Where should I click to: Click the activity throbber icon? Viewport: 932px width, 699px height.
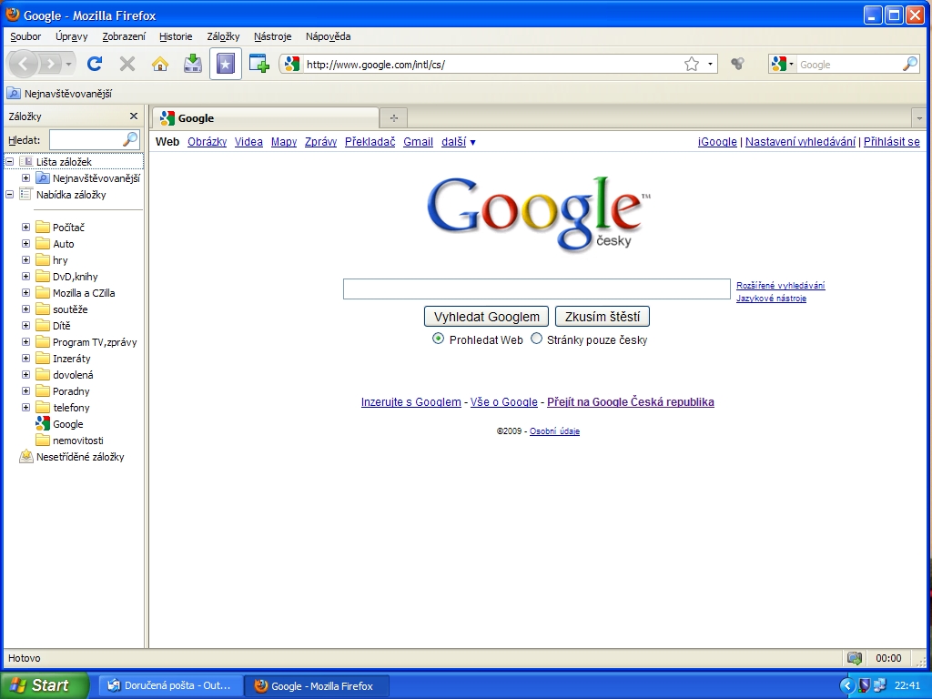coord(737,65)
